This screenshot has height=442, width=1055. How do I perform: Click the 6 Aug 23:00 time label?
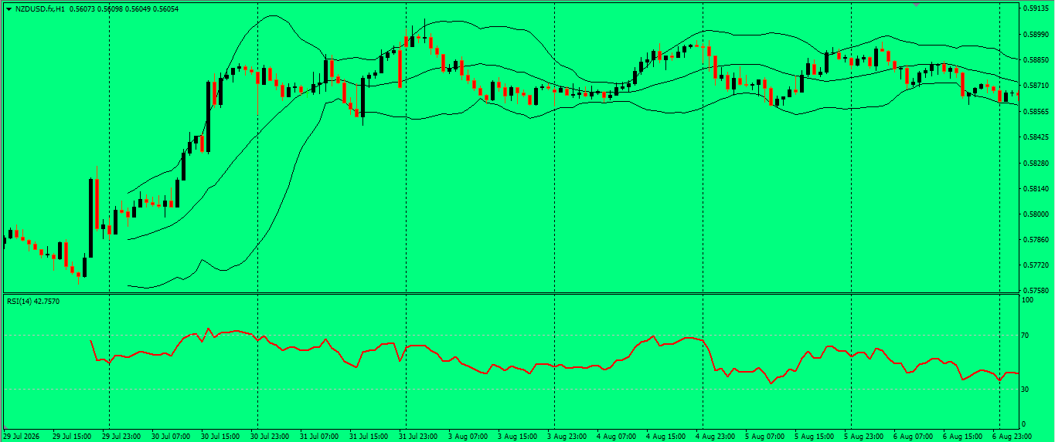pyautogui.click(x=1011, y=436)
